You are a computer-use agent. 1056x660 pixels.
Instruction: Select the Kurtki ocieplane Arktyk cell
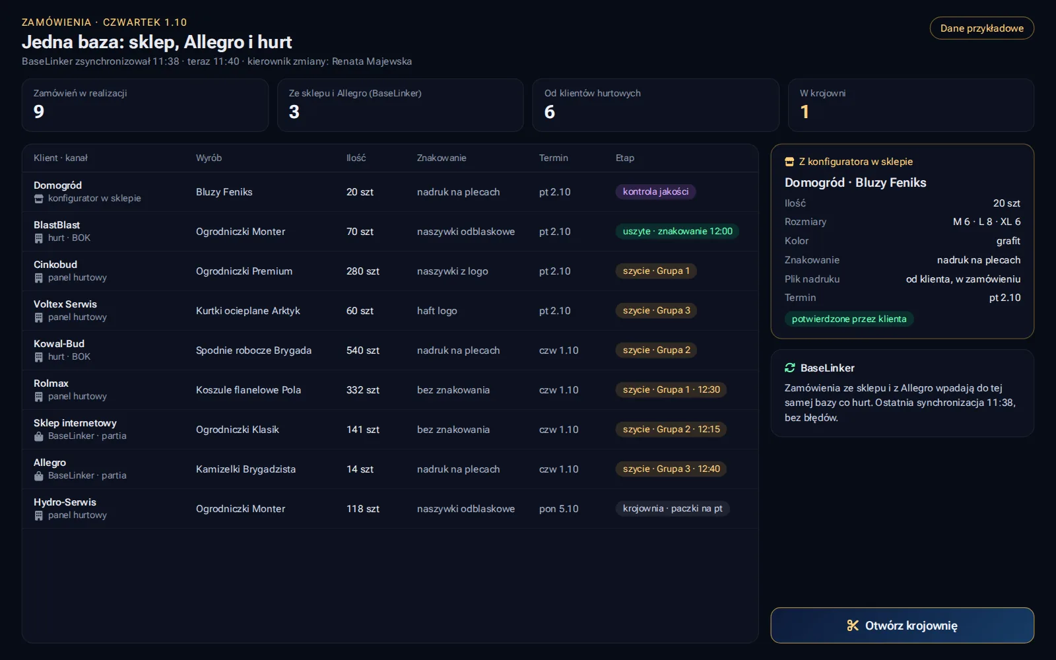(x=248, y=311)
